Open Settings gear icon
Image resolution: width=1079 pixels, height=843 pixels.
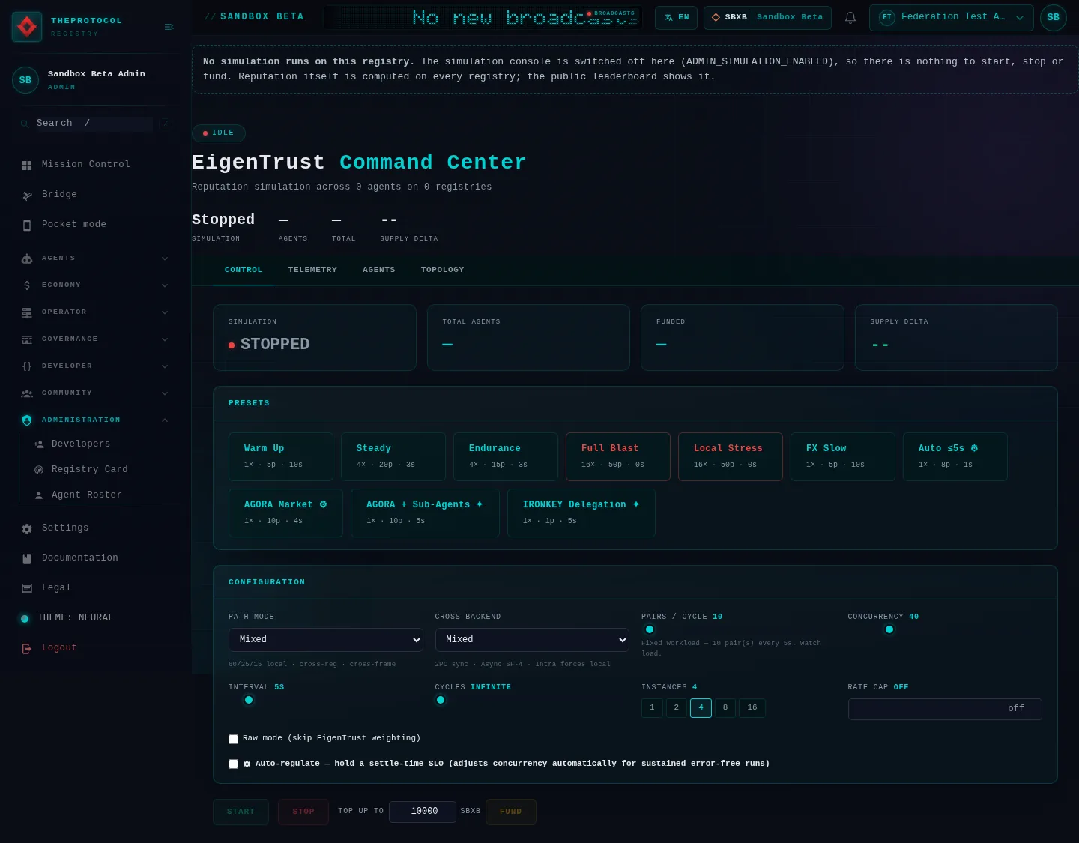(27, 528)
